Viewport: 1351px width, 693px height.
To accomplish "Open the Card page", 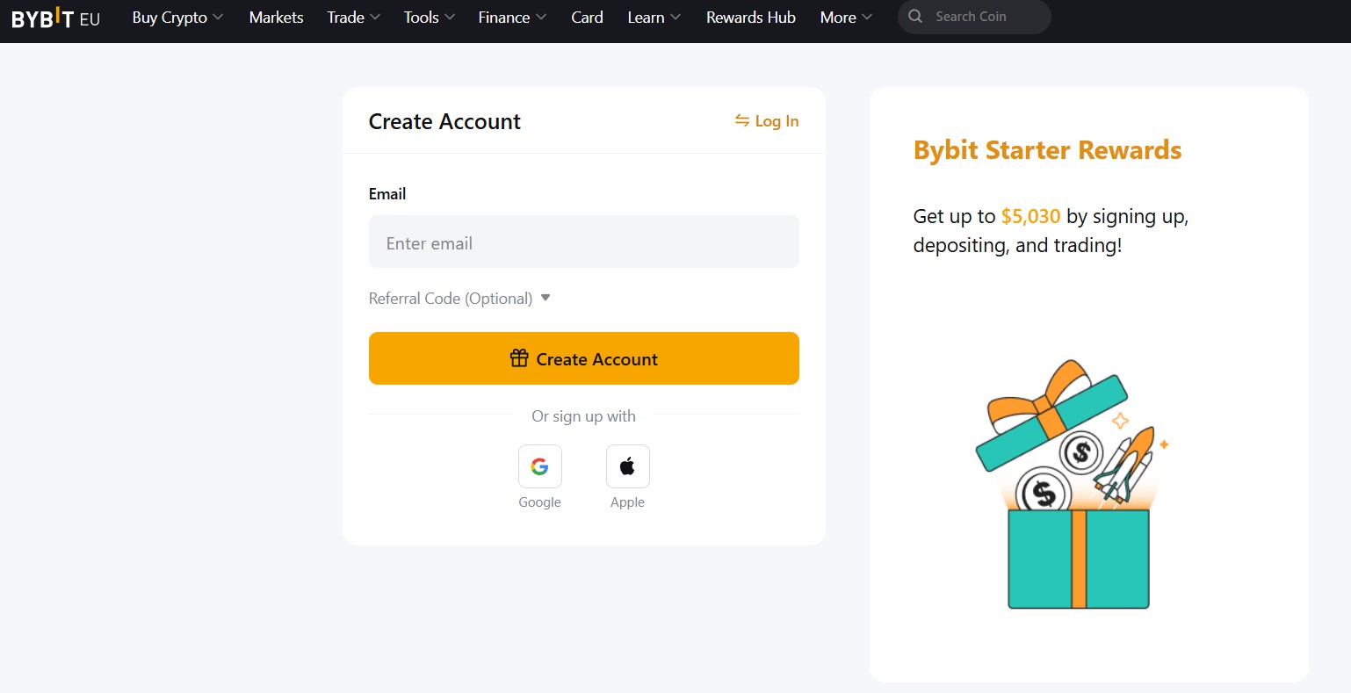I will tap(587, 18).
